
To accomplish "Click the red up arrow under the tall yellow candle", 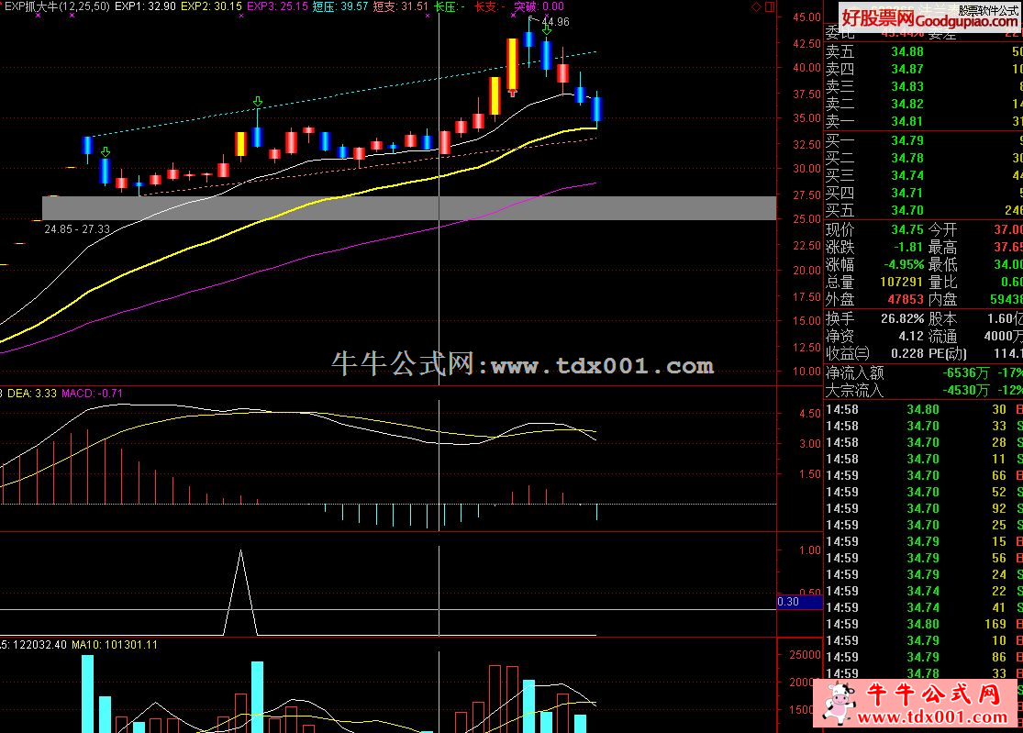I will 513,93.
